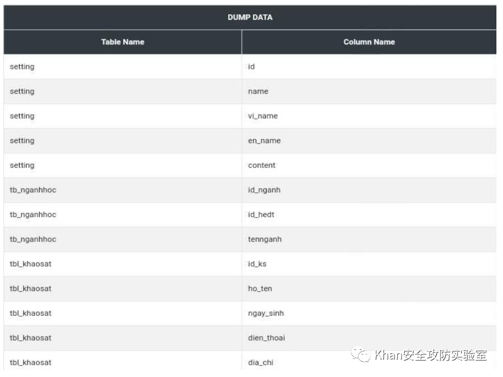The width and height of the screenshot is (503, 377).
Task: Select the setting row's id cell
Action: 251,67
